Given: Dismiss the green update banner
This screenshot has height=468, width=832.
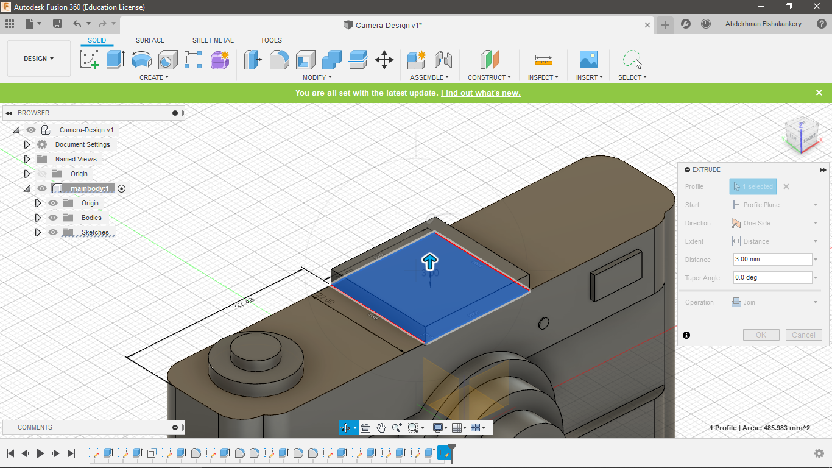Looking at the screenshot, I should (x=819, y=93).
